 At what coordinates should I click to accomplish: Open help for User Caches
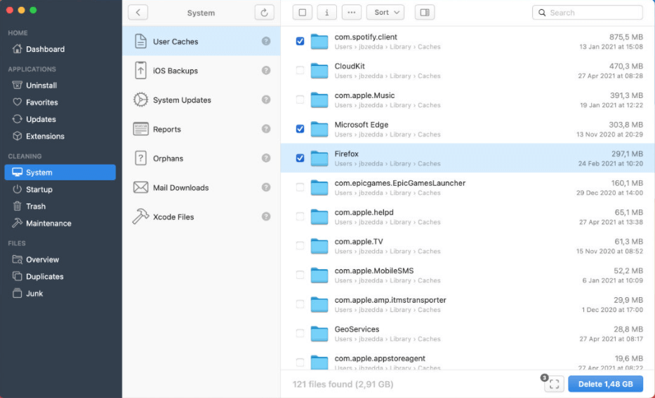pyautogui.click(x=266, y=41)
